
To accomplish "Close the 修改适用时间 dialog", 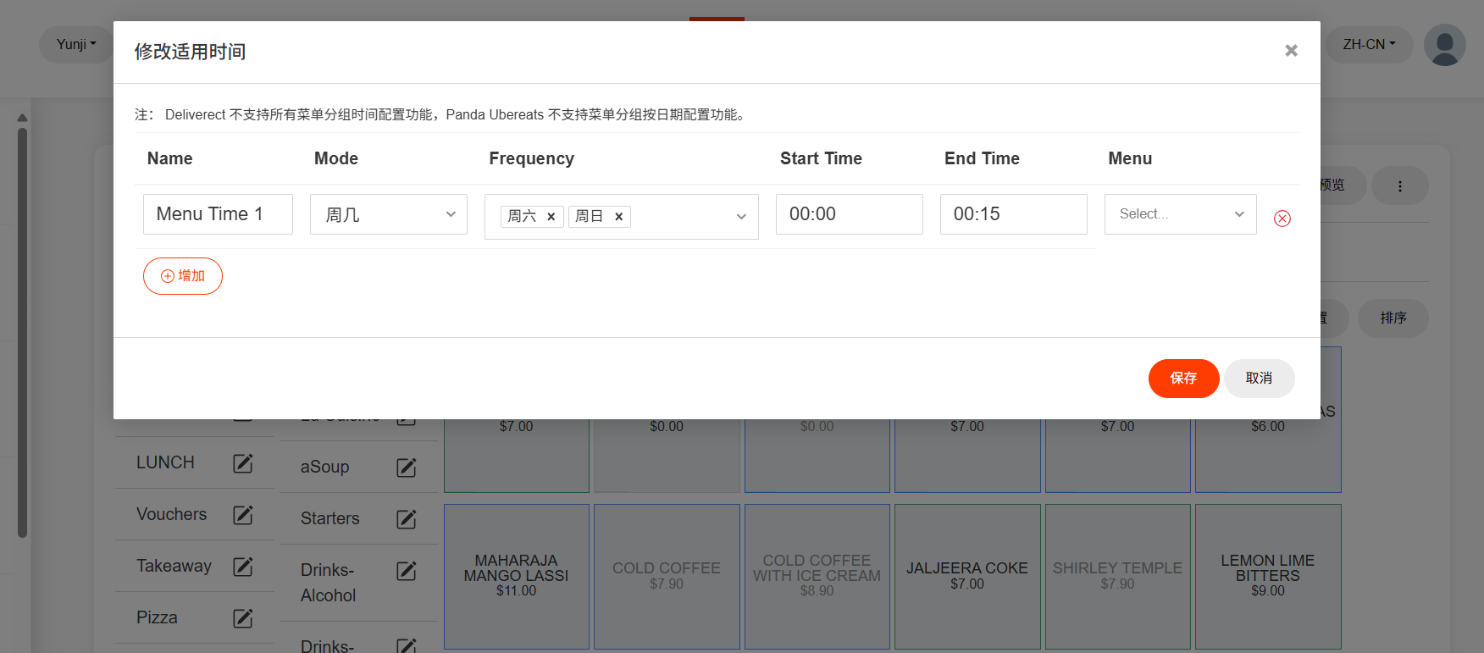I will (1291, 51).
